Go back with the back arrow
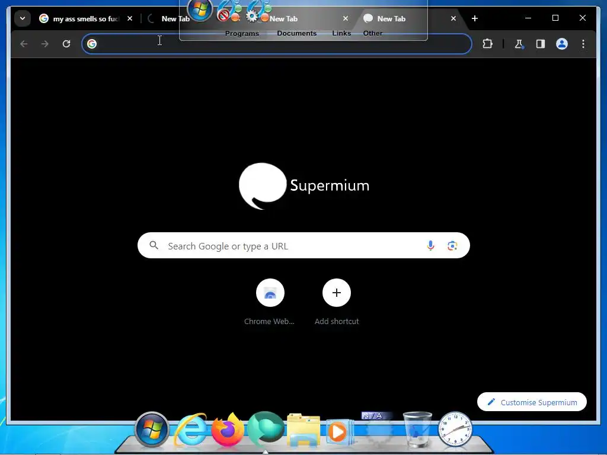Viewport: 607px width, 455px height. coord(24,44)
